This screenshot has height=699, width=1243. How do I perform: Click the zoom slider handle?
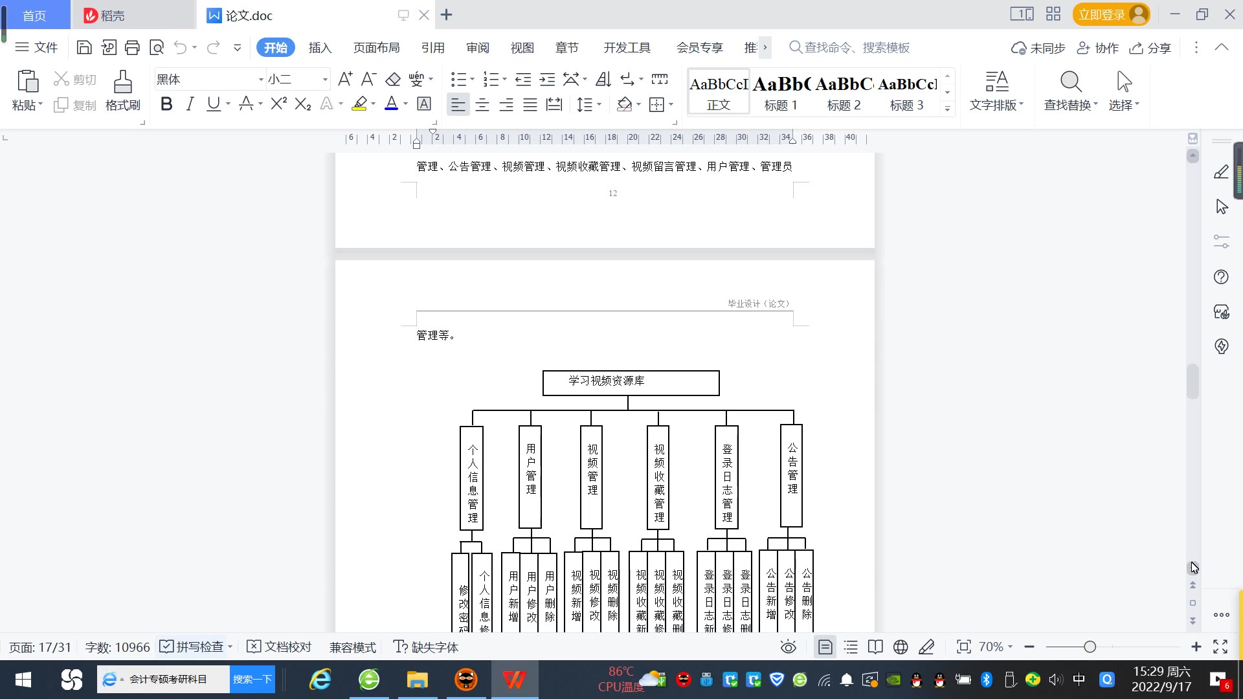(1090, 647)
